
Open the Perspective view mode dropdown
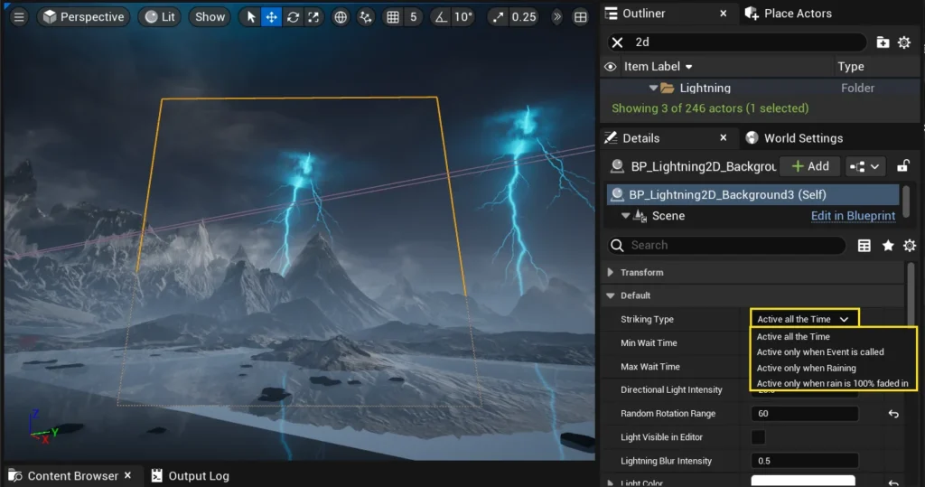82,17
